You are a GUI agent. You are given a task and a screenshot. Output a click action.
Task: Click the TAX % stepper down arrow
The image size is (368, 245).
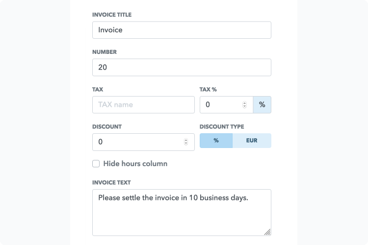coord(244,106)
